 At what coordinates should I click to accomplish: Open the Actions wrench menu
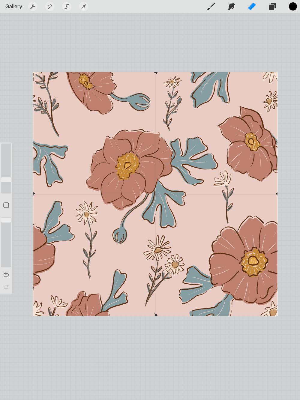(x=33, y=6)
